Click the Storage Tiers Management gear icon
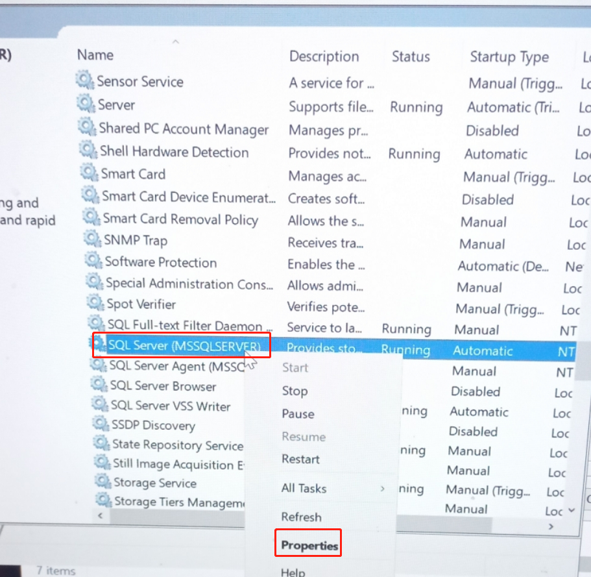Screen dimensions: 591x577 [104, 500]
